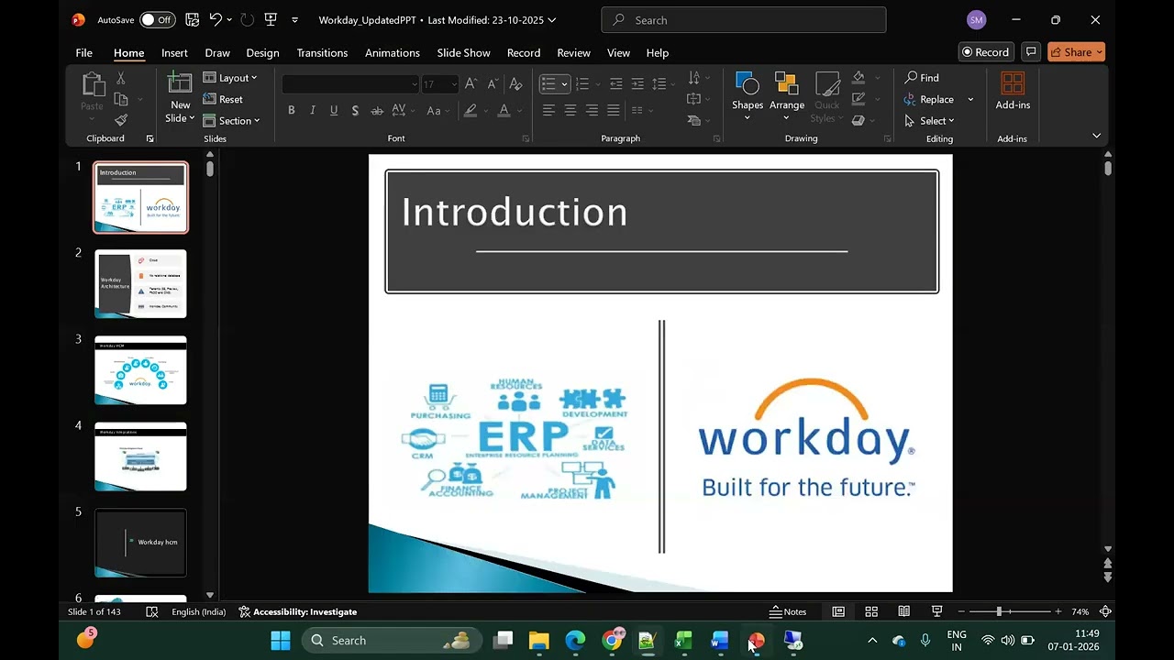This screenshot has width=1174, height=660.
Task: Click the Cut scissors icon
Action: pos(120,79)
